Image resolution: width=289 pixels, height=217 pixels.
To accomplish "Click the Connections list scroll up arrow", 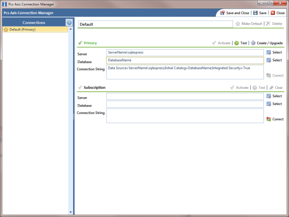I will click(x=71, y=29).
